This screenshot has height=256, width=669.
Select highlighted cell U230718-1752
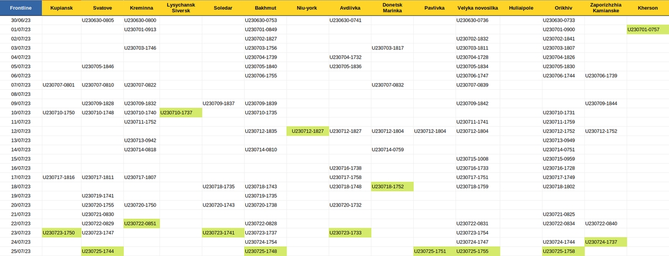tap(392, 186)
